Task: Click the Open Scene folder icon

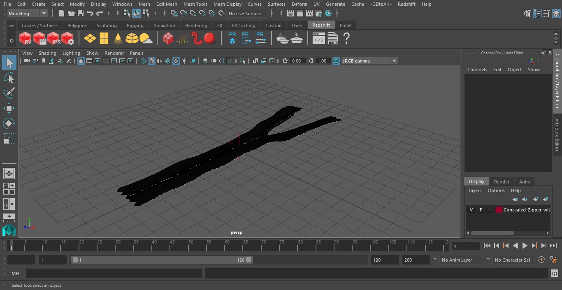Action: pos(71,14)
